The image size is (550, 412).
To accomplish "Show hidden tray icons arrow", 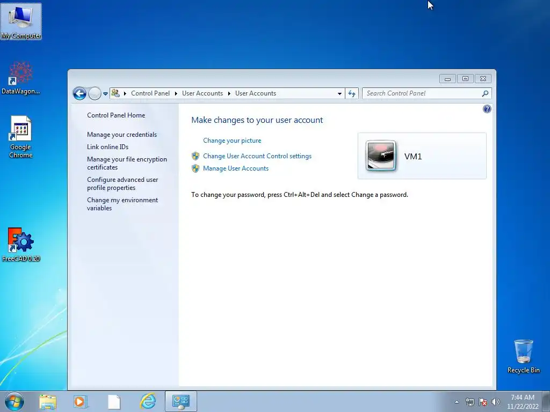I will [457, 402].
